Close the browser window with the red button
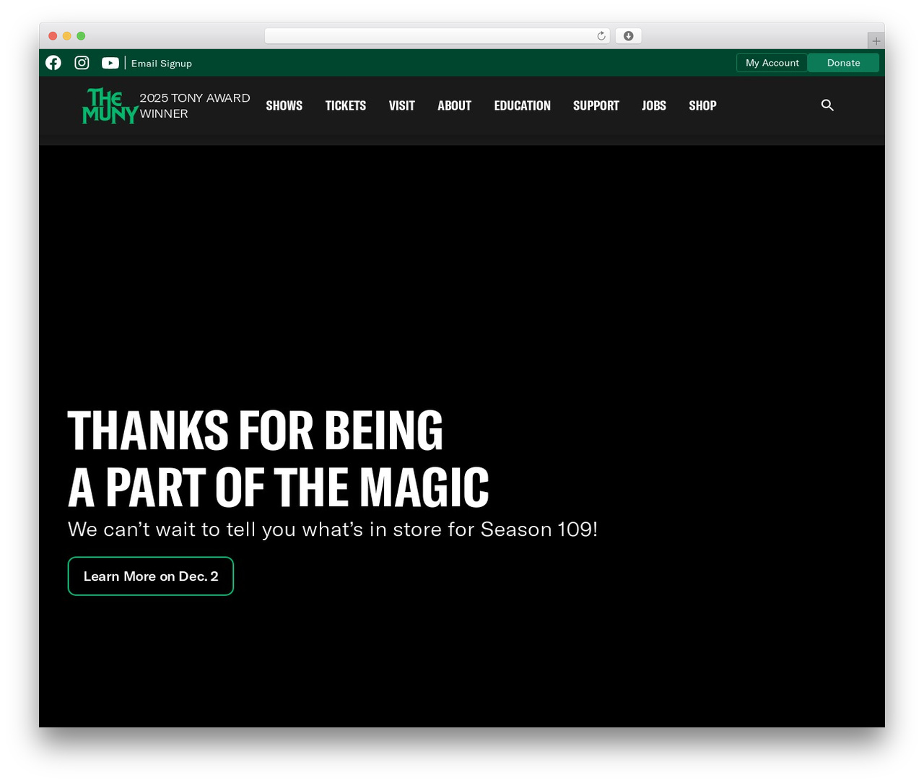 (x=53, y=36)
